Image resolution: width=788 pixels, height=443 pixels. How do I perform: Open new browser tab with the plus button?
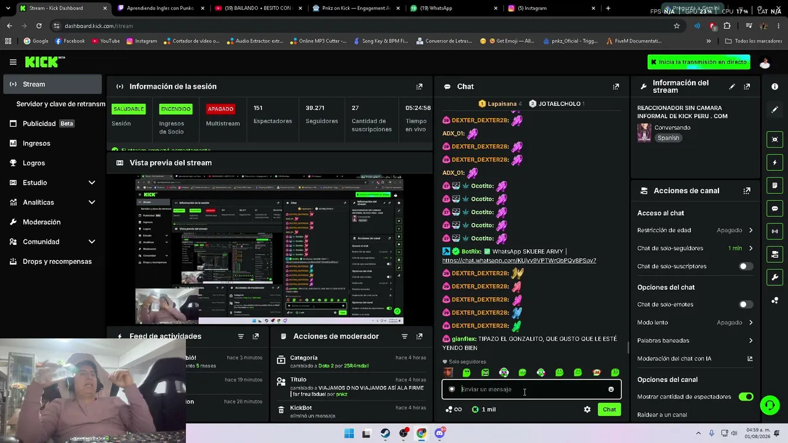pos(608,8)
